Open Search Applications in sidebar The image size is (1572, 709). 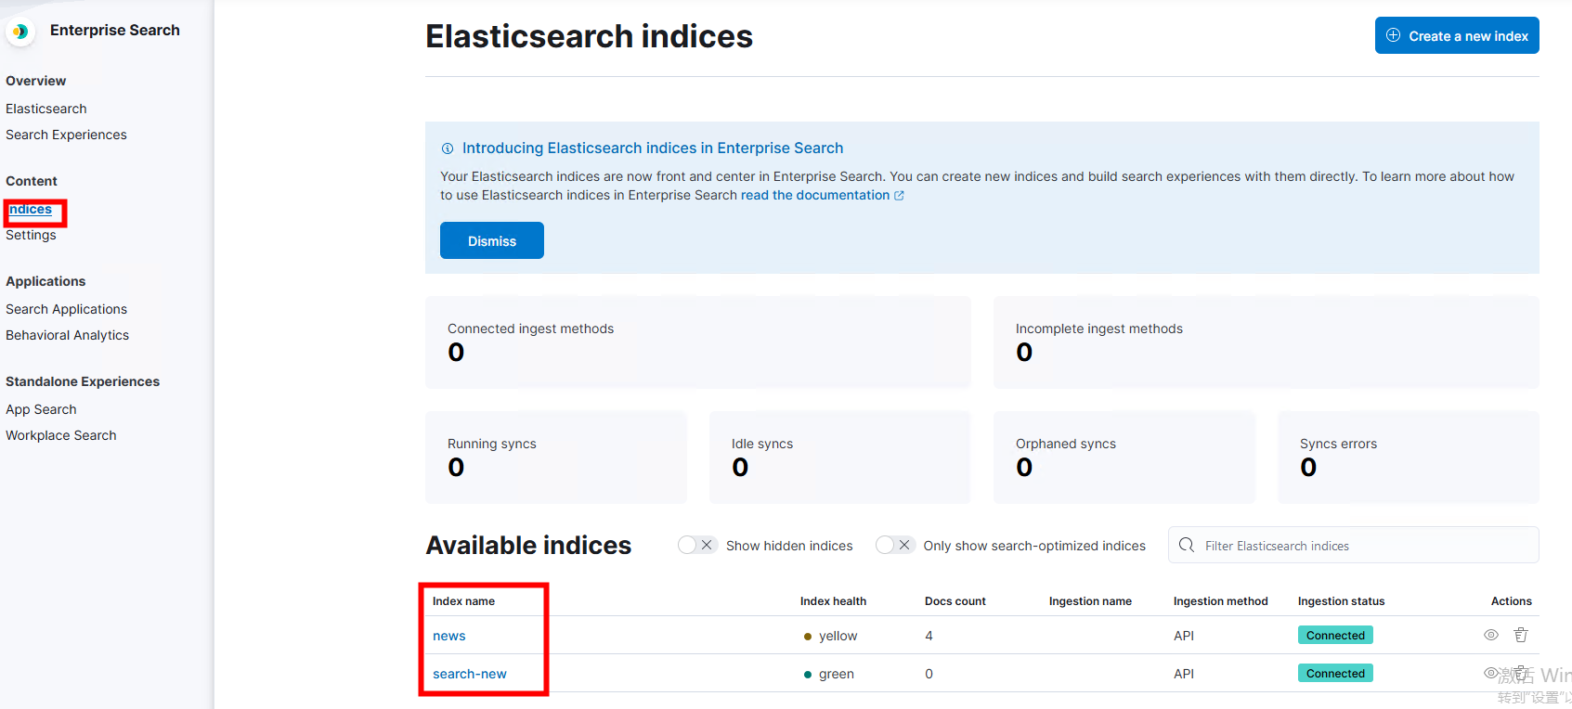click(66, 309)
